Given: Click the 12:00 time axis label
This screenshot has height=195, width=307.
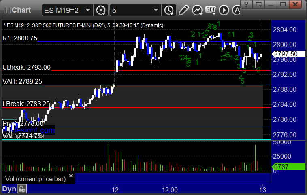Looking at the screenshot, I should pos(170,190).
